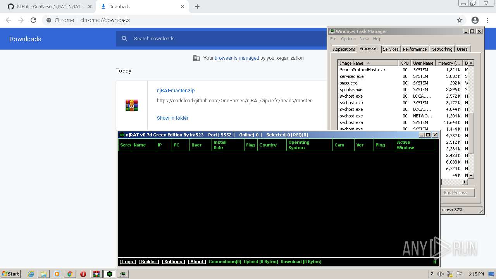Reload the Chrome page

click(x=33, y=20)
